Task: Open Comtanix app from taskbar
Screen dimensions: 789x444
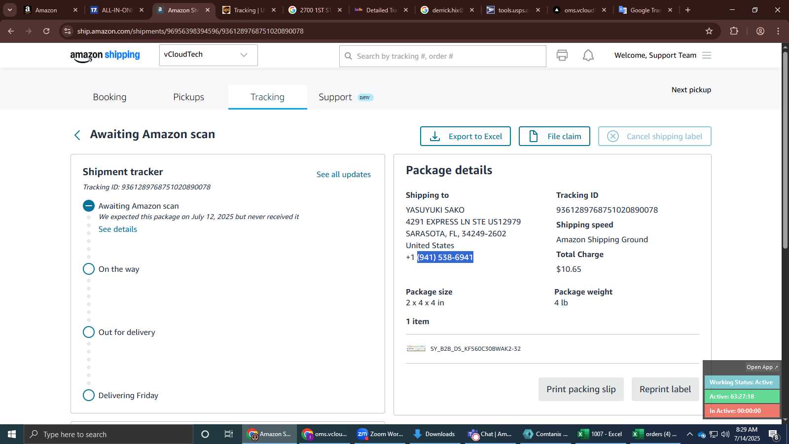Action: 546,434
